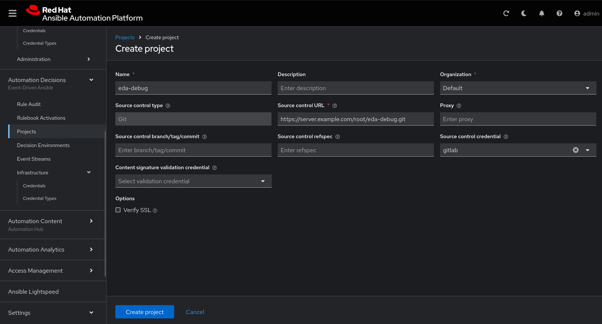Click the Source control URL field

point(356,119)
